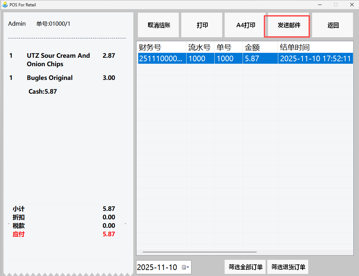This screenshot has height=276, width=359.
Task: Open the calendar dropdown on date picker
Action: 185,268
